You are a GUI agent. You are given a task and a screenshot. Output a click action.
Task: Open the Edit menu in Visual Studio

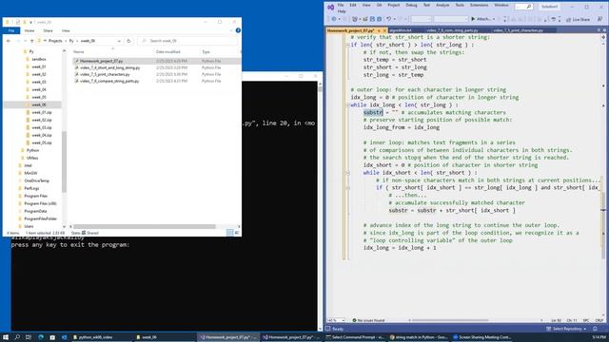click(x=353, y=5)
